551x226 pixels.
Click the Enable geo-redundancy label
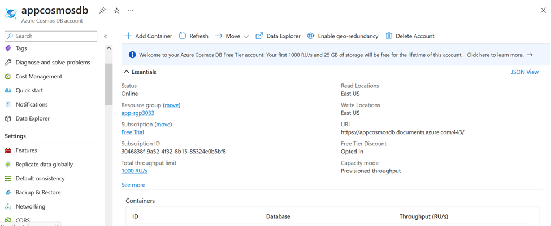(348, 36)
